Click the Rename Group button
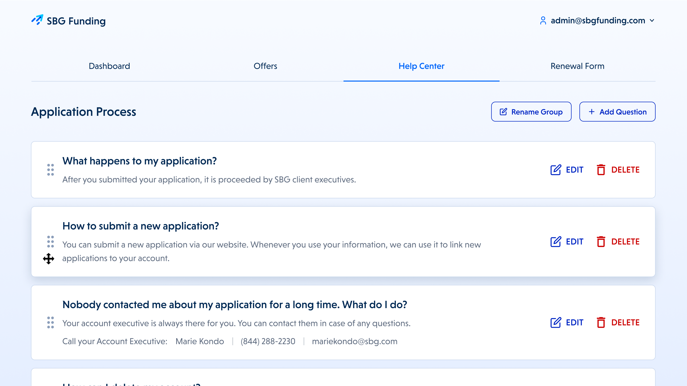Viewport: 687px width, 386px height. click(x=531, y=112)
